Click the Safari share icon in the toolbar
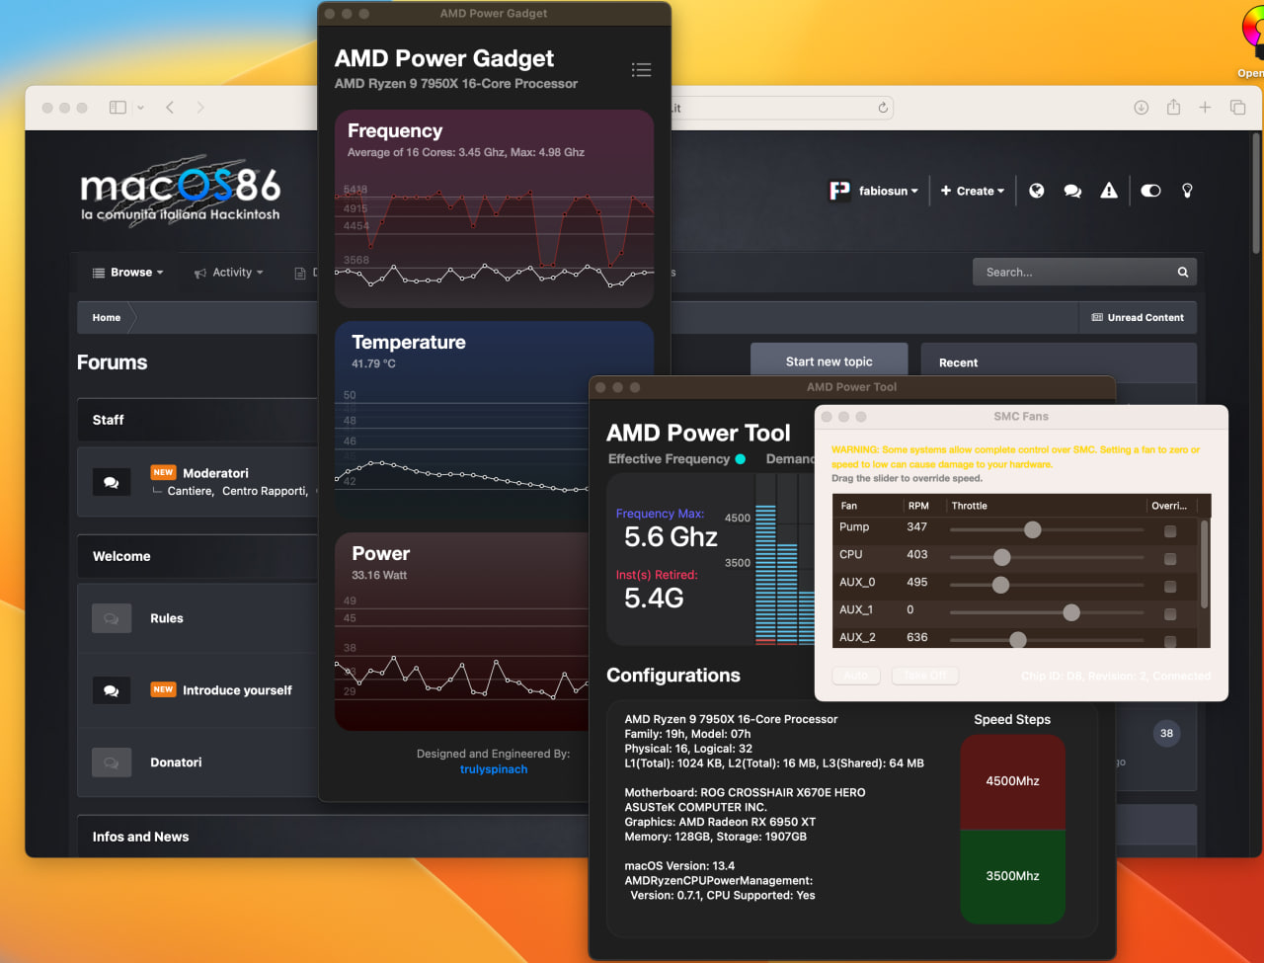 point(1173,108)
